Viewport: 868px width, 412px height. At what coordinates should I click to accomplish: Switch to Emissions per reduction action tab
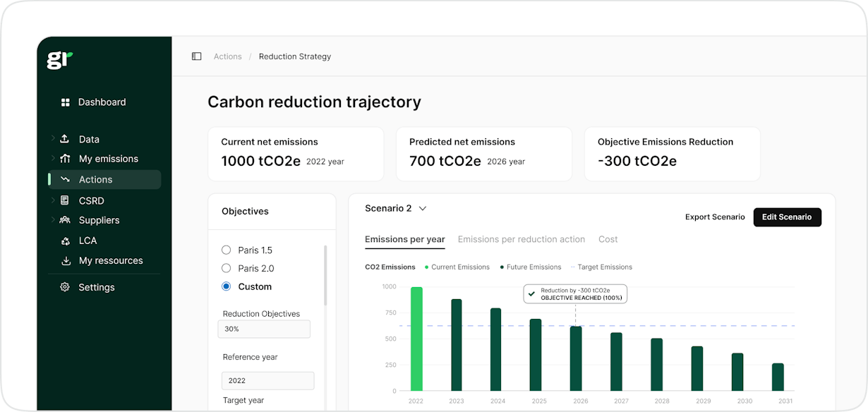[521, 239]
